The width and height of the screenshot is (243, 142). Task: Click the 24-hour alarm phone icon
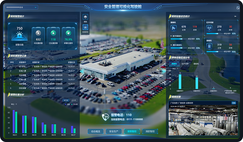click(106, 117)
